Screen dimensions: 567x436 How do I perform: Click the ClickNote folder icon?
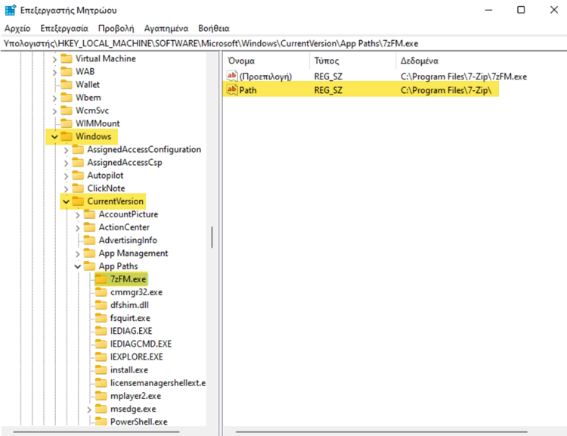click(78, 188)
